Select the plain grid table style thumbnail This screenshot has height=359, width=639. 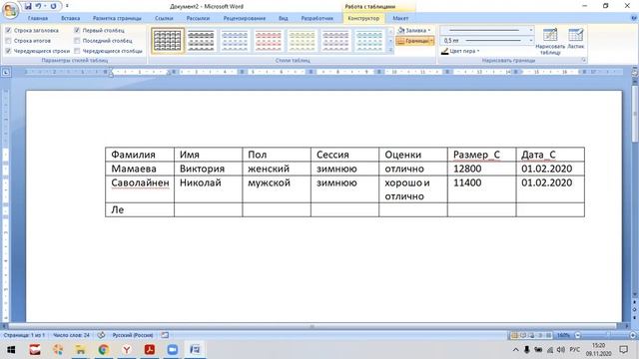(x=168, y=40)
